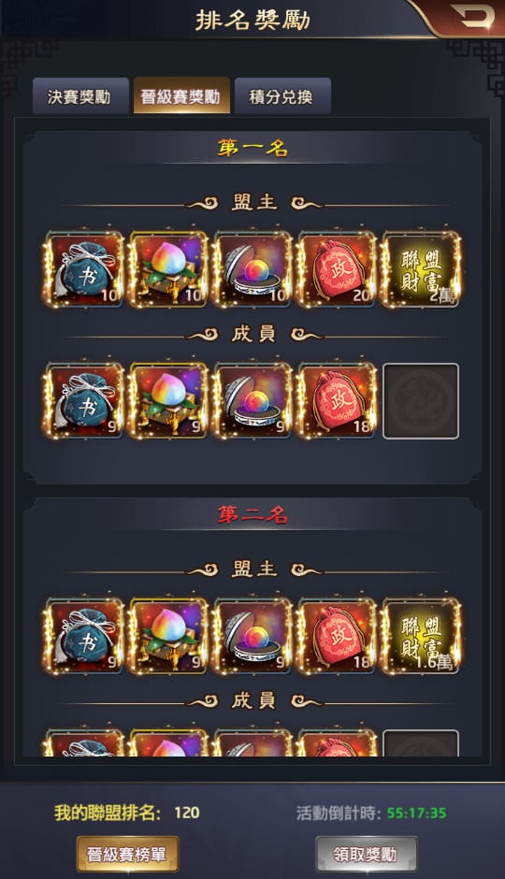Tap first place leader's red 政 pouch

[x=337, y=270]
